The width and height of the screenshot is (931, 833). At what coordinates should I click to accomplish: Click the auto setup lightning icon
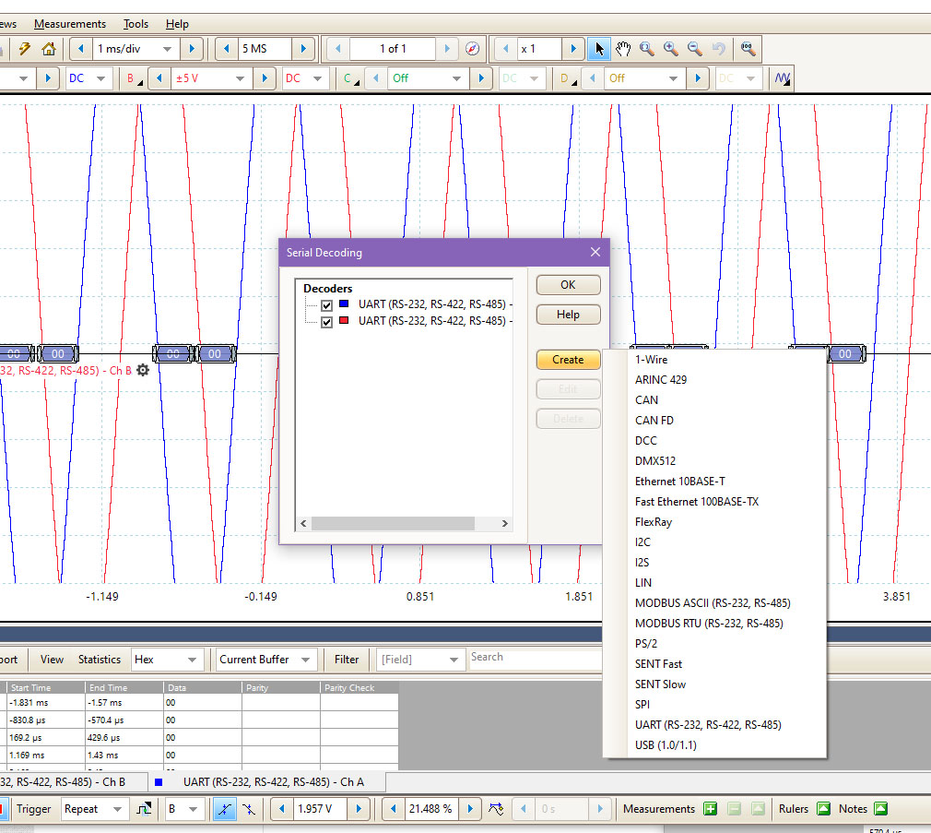25,49
